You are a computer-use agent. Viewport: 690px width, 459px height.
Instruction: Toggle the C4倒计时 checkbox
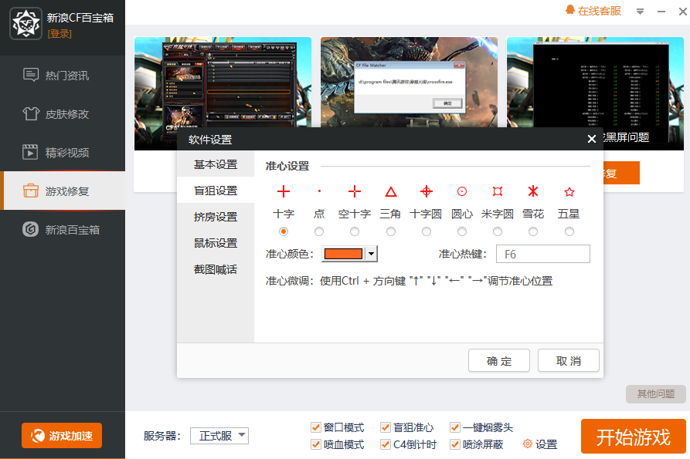pyautogui.click(x=385, y=444)
